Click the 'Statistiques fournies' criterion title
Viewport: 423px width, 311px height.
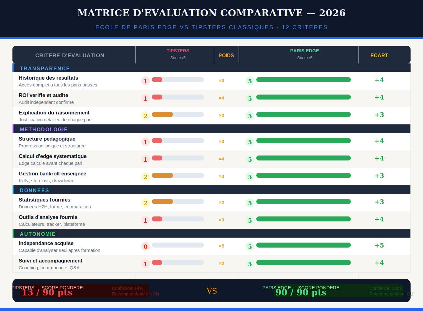[44, 200]
